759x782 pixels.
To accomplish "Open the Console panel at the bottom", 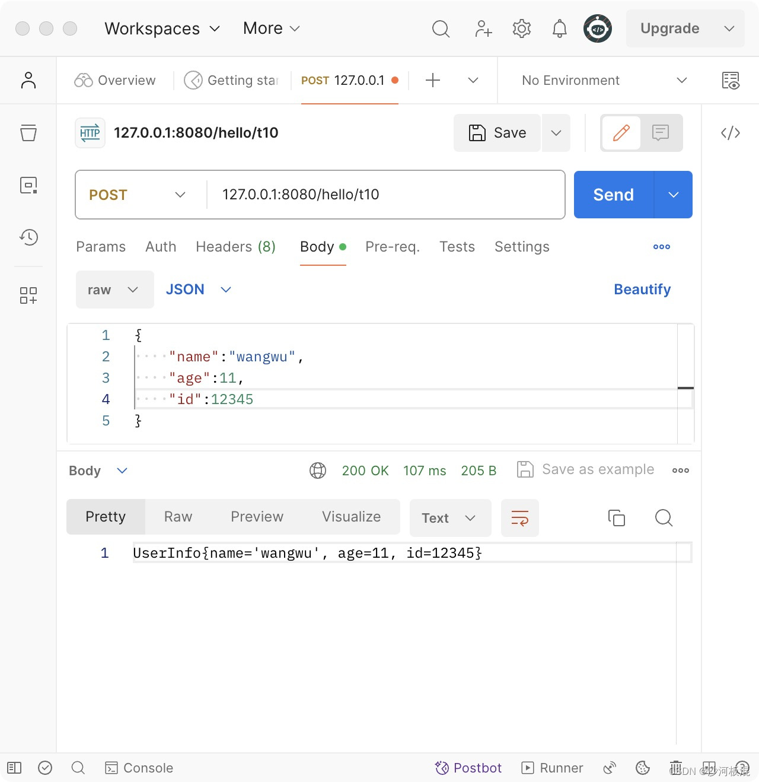I will [x=138, y=767].
